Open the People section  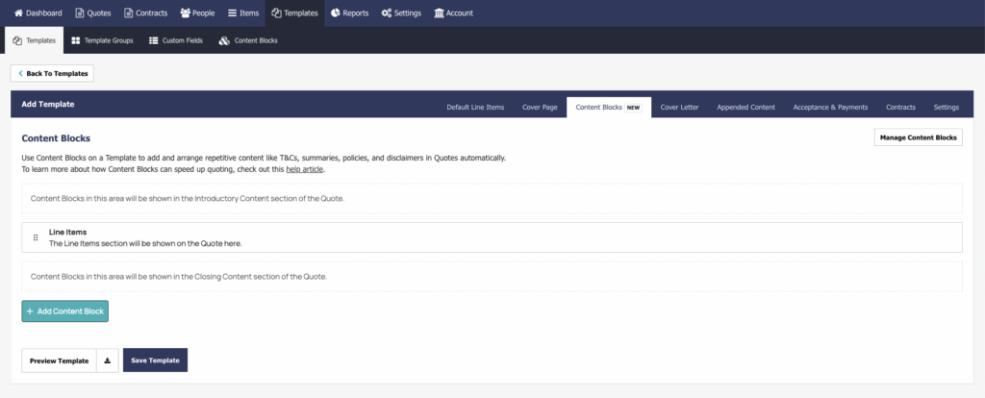point(197,13)
